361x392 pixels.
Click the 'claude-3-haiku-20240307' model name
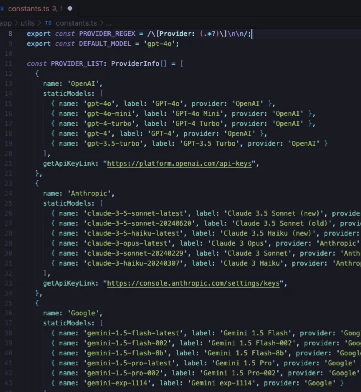click(x=133, y=263)
